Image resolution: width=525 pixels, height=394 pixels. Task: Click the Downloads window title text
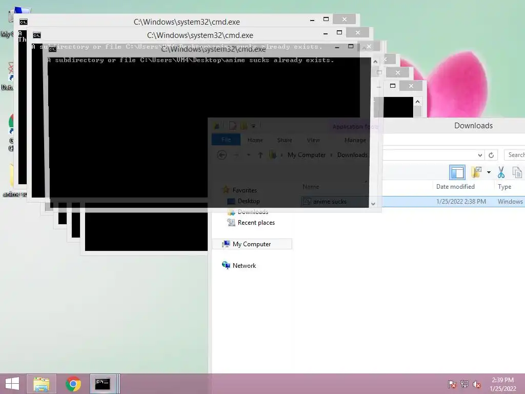pyautogui.click(x=473, y=126)
